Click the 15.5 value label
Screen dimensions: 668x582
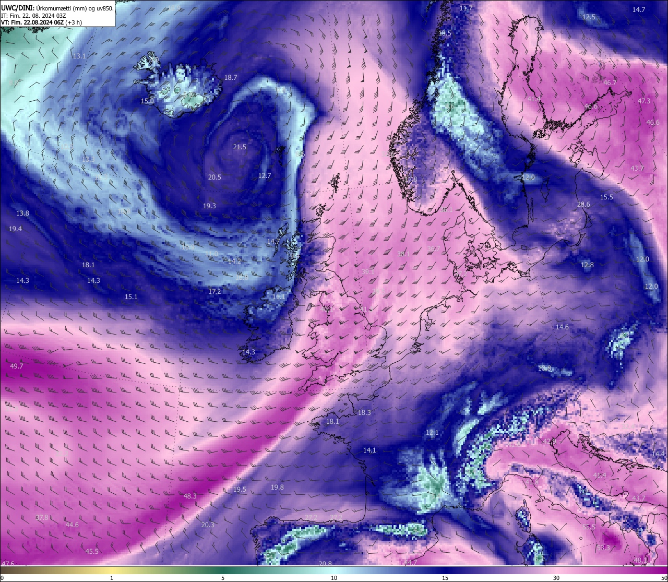606,197
